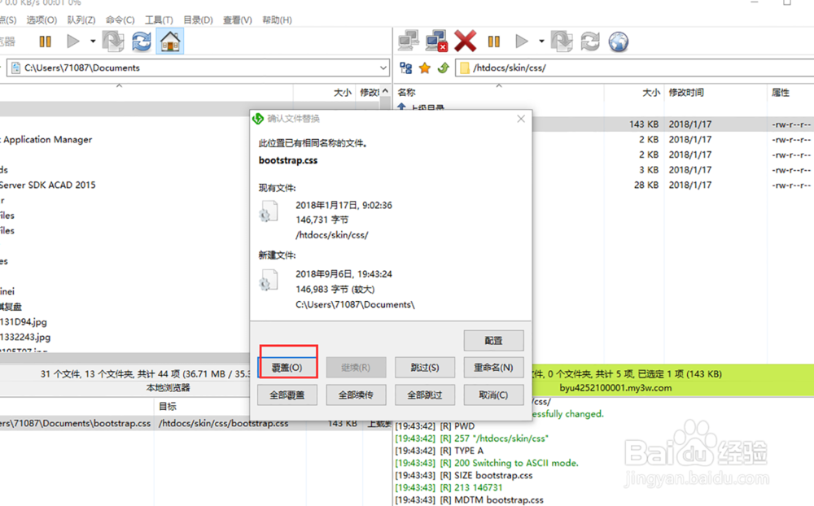Click the byu4252100001.my3w.com host label
814x506 pixels.
[x=615, y=388]
